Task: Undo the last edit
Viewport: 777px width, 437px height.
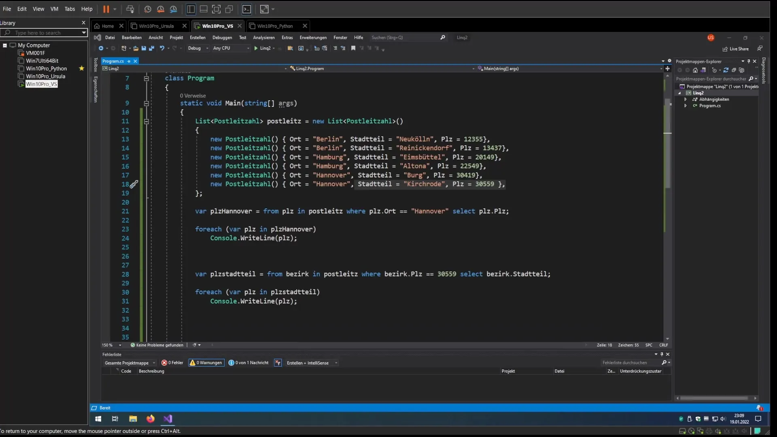Action: [x=162, y=48]
